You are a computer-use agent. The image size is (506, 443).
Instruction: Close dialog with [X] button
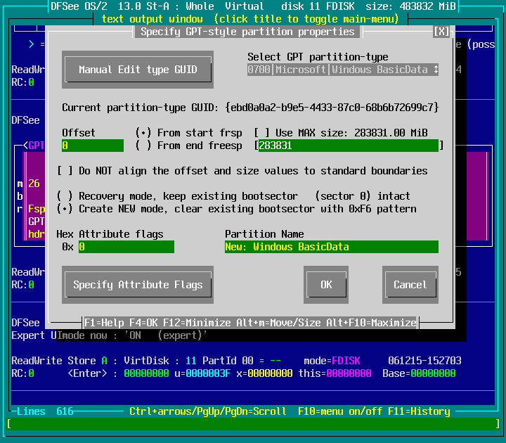point(441,32)
